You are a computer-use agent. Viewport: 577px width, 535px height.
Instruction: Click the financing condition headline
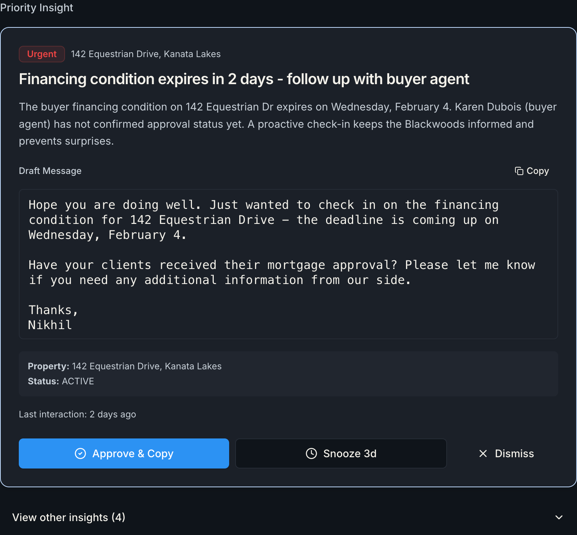pyautogui.click(x=244, y=79)
